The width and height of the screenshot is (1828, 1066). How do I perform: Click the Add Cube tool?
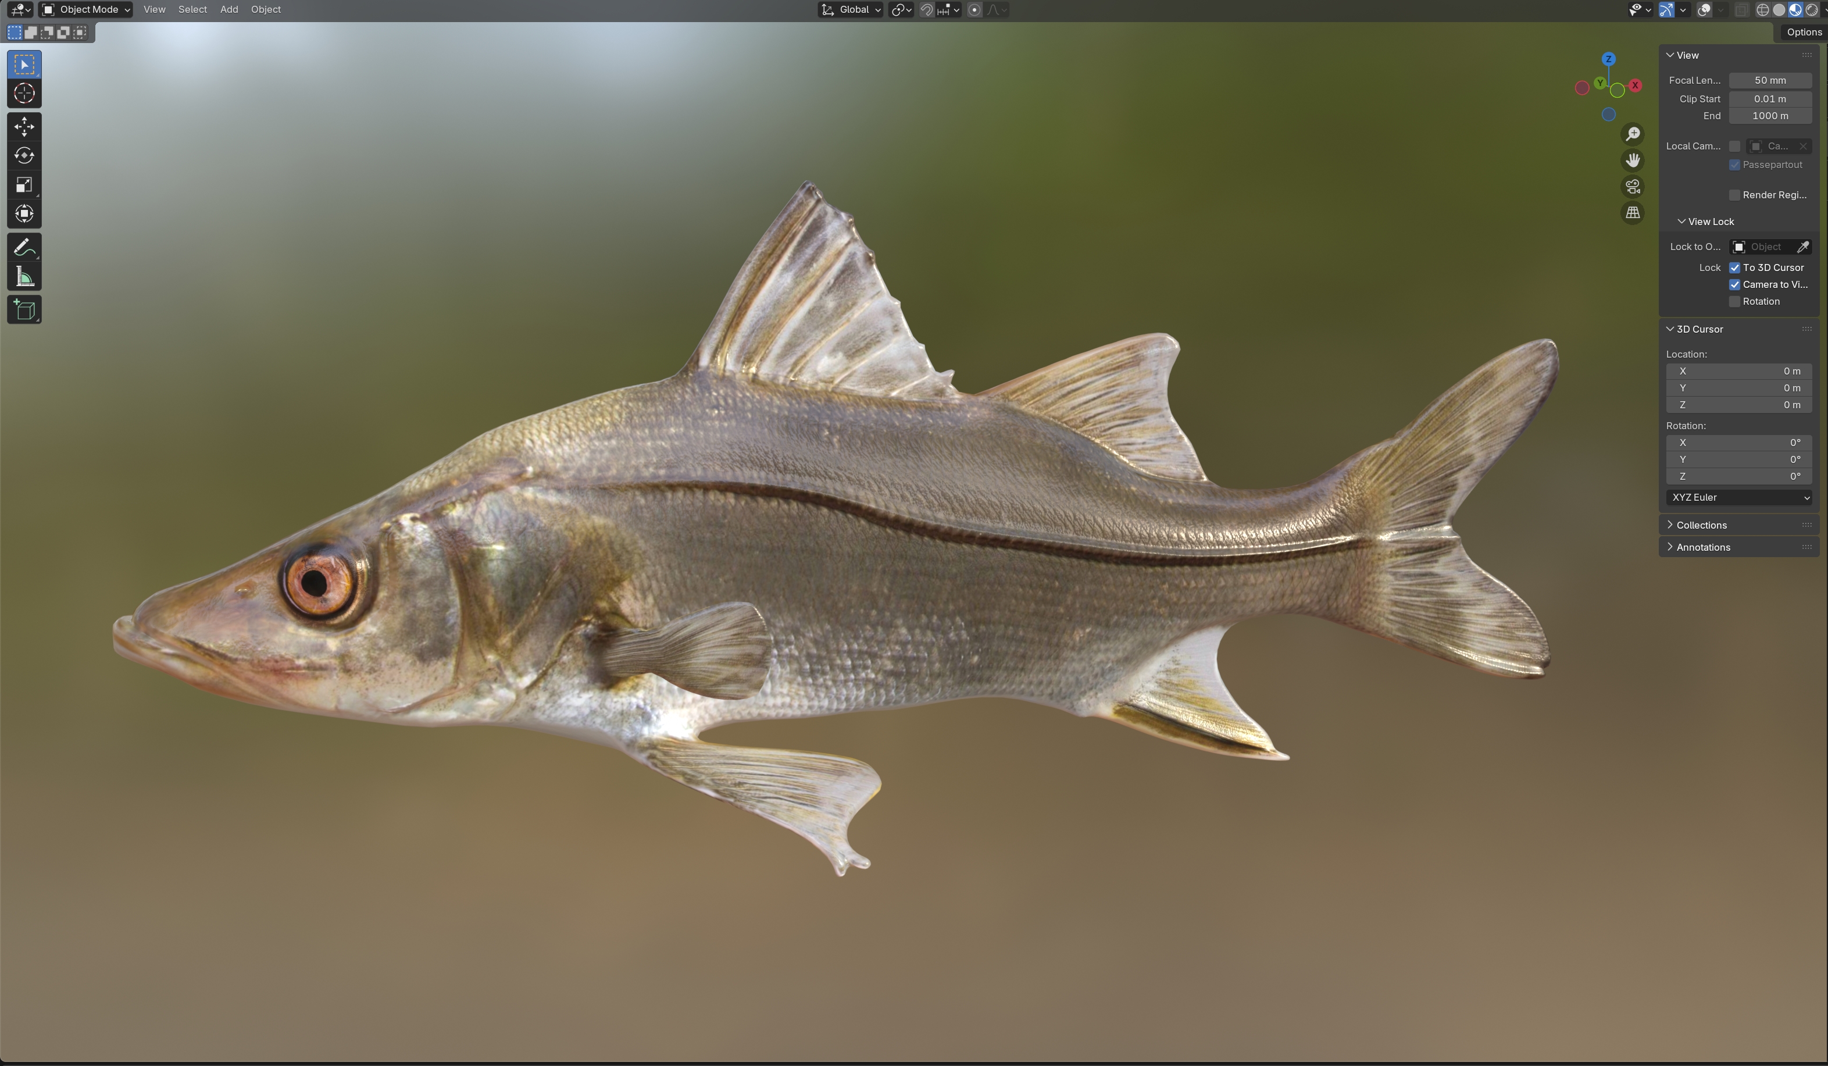coord(24,310)
